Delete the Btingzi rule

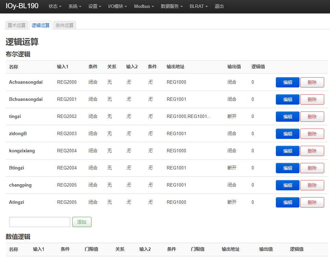(x=312, y=168)
